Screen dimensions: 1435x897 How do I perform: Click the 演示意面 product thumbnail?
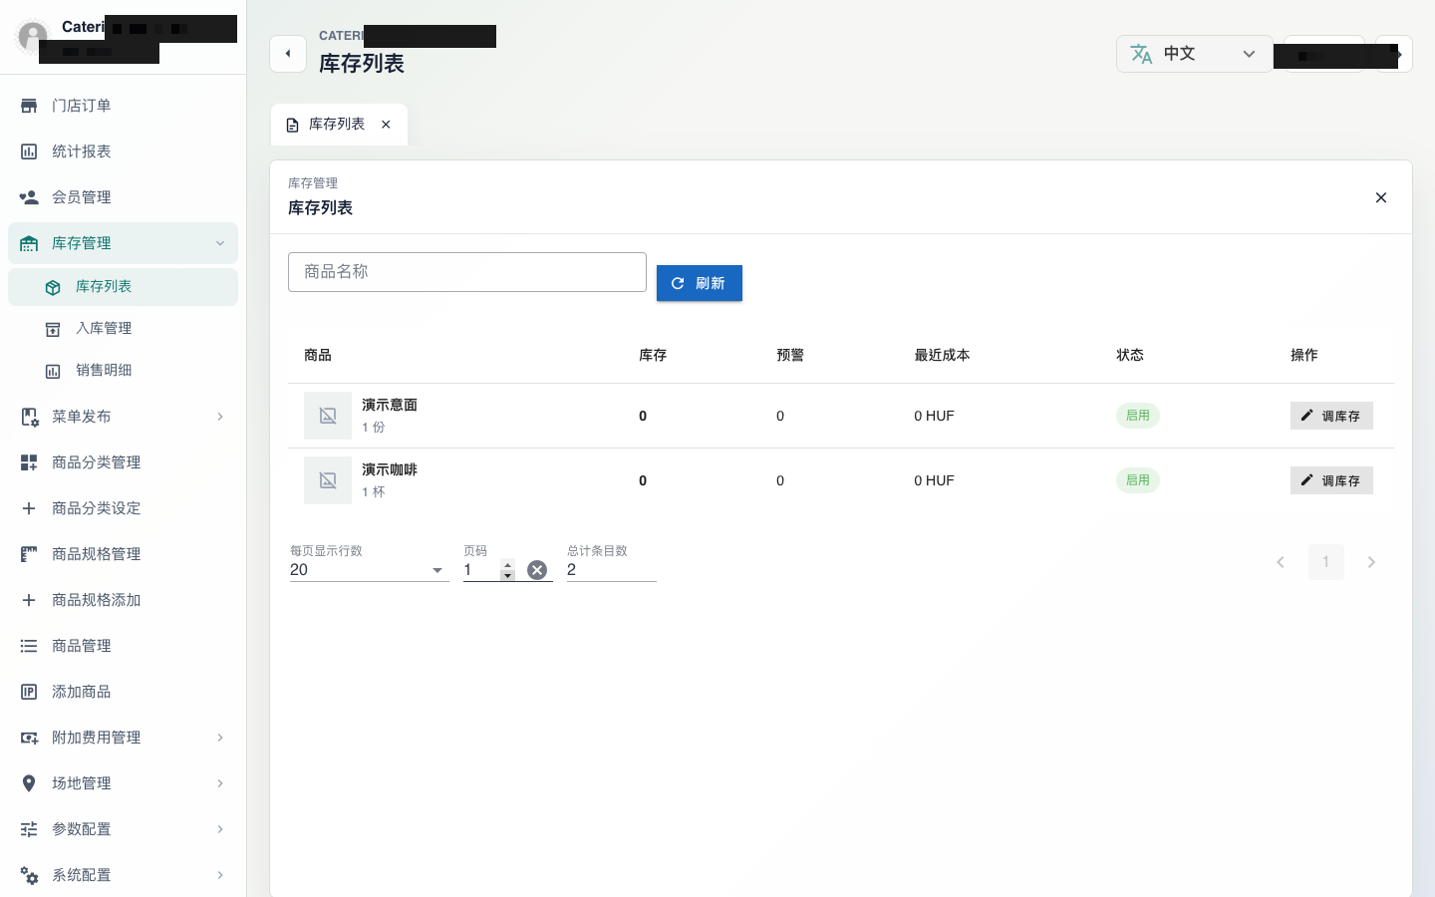tap(328, 416)
